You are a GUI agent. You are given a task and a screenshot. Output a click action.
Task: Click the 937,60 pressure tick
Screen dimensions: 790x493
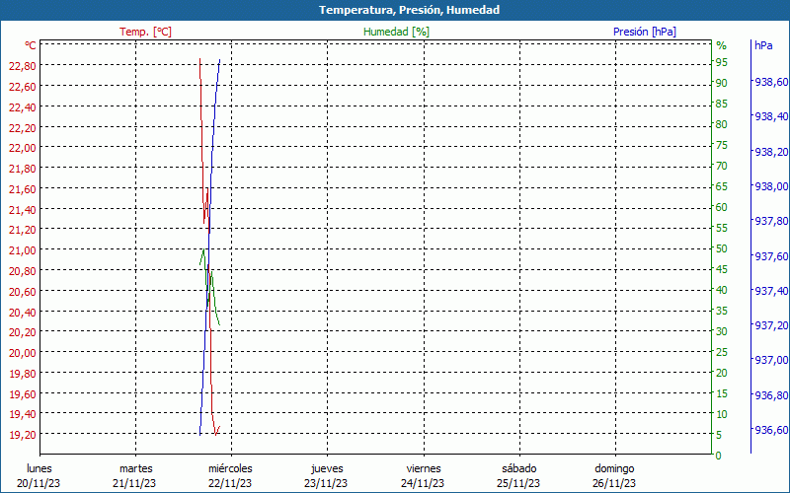pyautogui.click(x=771, y=256)
